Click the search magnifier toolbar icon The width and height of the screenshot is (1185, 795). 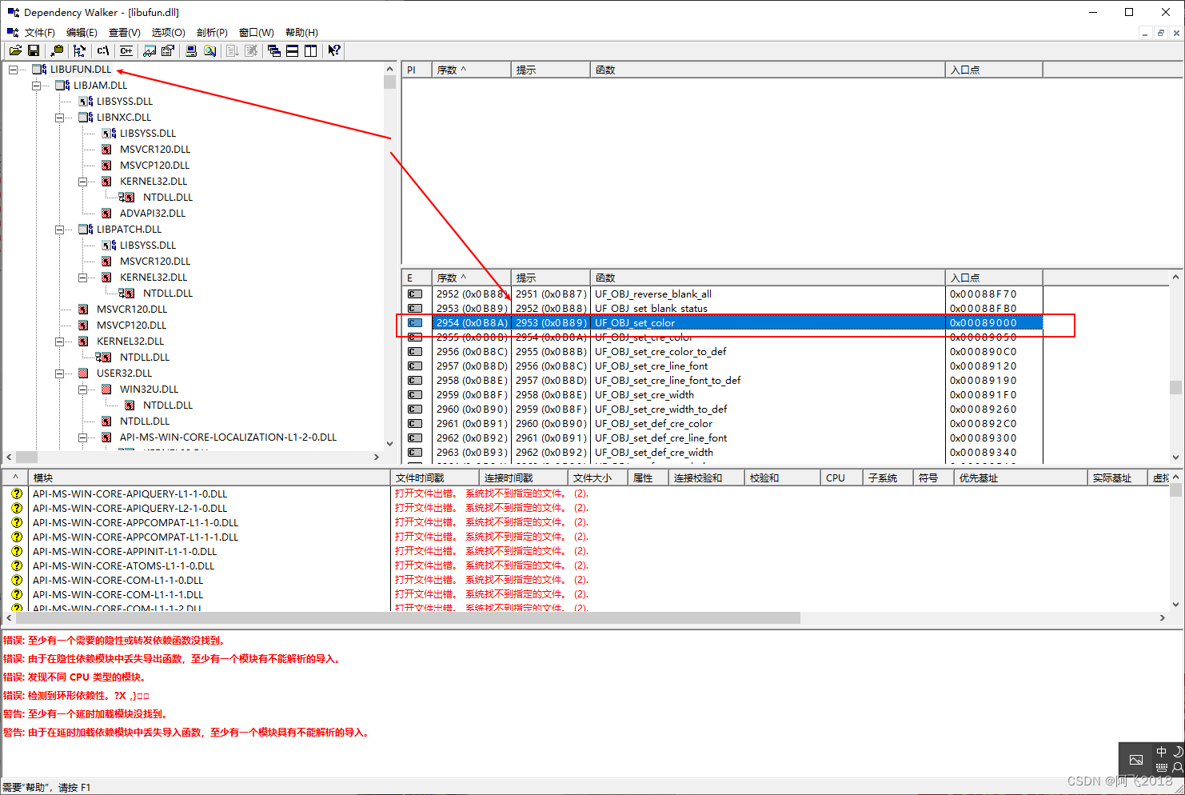click(x=209, y=50)
